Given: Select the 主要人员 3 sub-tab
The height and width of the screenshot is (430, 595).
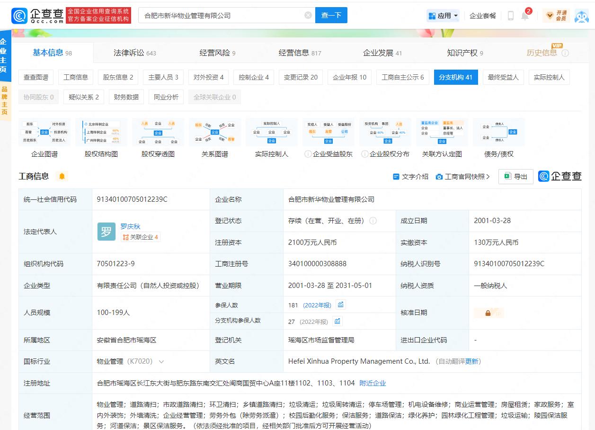Looking at the screenshot, I should 163,77.
